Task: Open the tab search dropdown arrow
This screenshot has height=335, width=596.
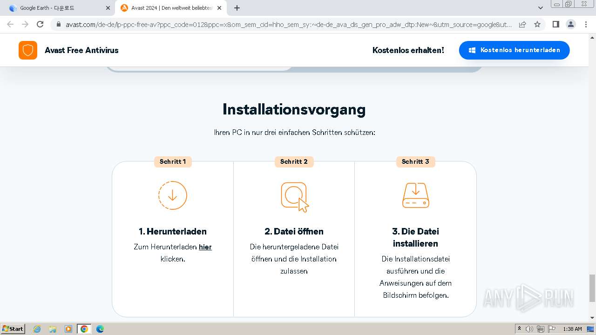Action: click(541, 8)
